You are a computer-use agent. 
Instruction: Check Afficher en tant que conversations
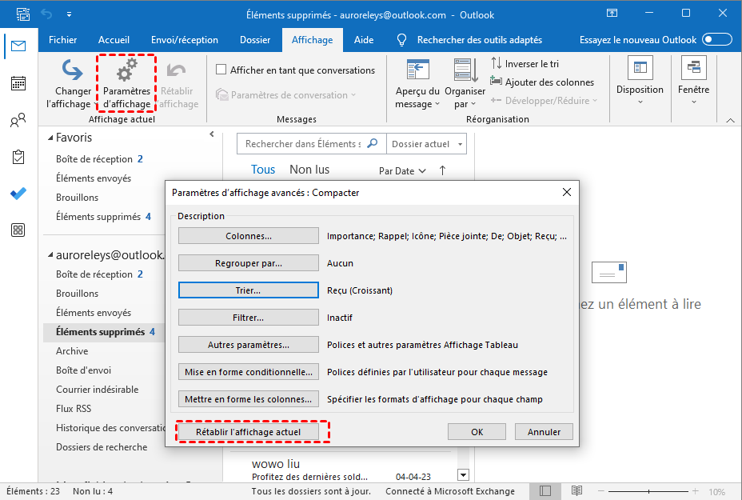pyautogui.click(x=221, y=70)
